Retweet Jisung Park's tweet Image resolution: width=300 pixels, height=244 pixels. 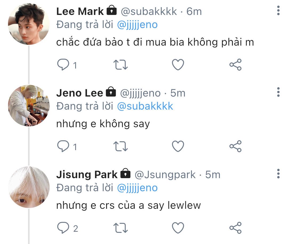pyautogui.click(x=121, y=228)
